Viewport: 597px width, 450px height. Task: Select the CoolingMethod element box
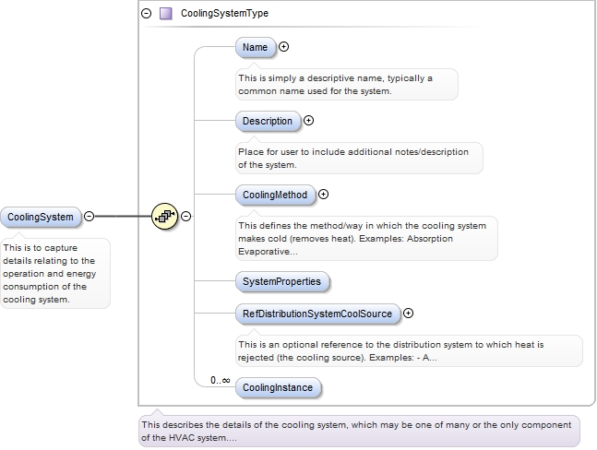(x=275, y=195)
